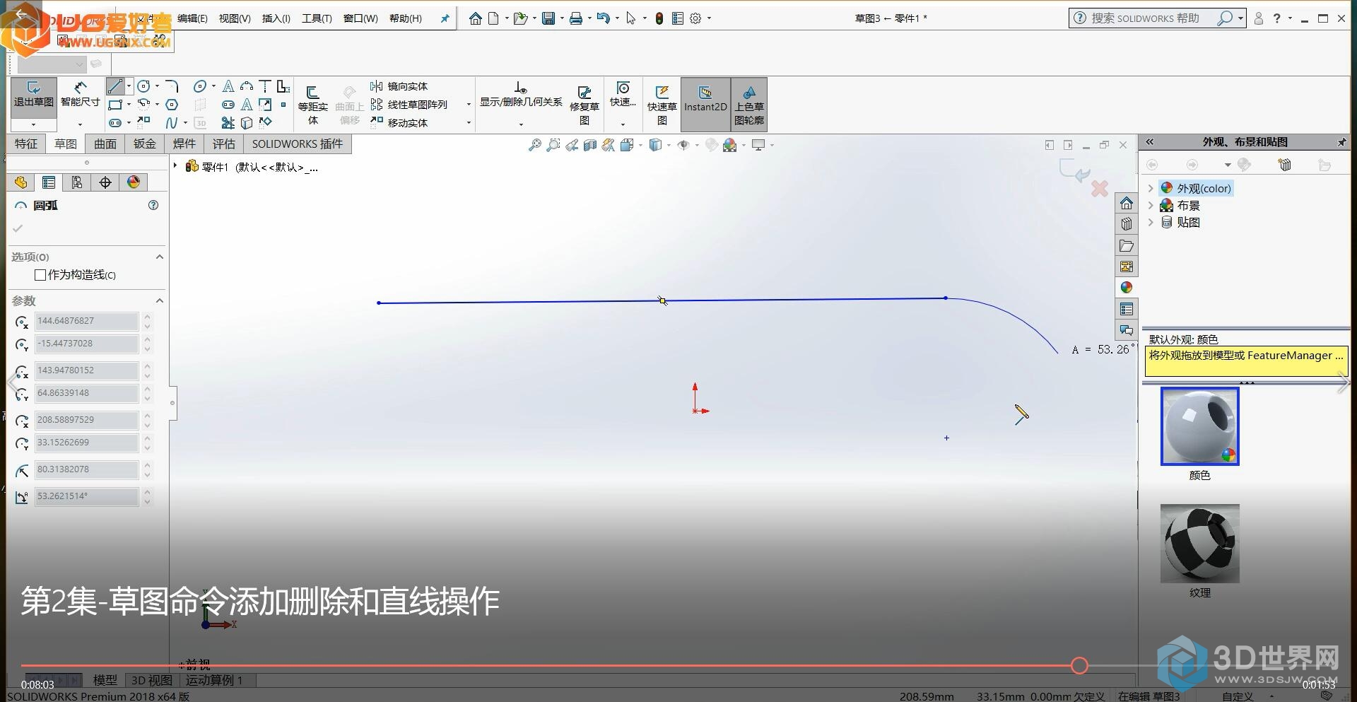This screenshot has width=1357, height=702.
Task: Expand the 贴图 tree node
Action: pos(1151,222)
